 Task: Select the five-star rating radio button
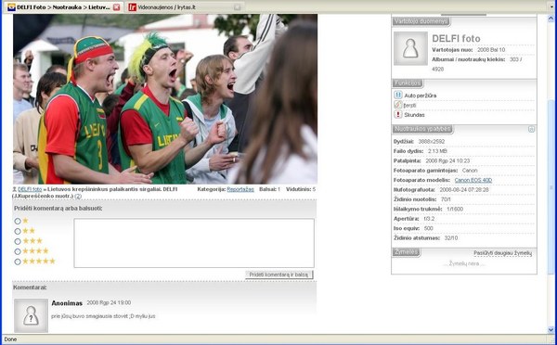coord(18,262)
